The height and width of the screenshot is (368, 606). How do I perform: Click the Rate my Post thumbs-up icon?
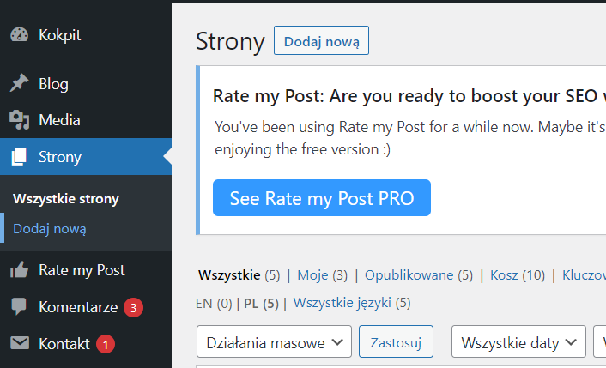tap(19, 270)
